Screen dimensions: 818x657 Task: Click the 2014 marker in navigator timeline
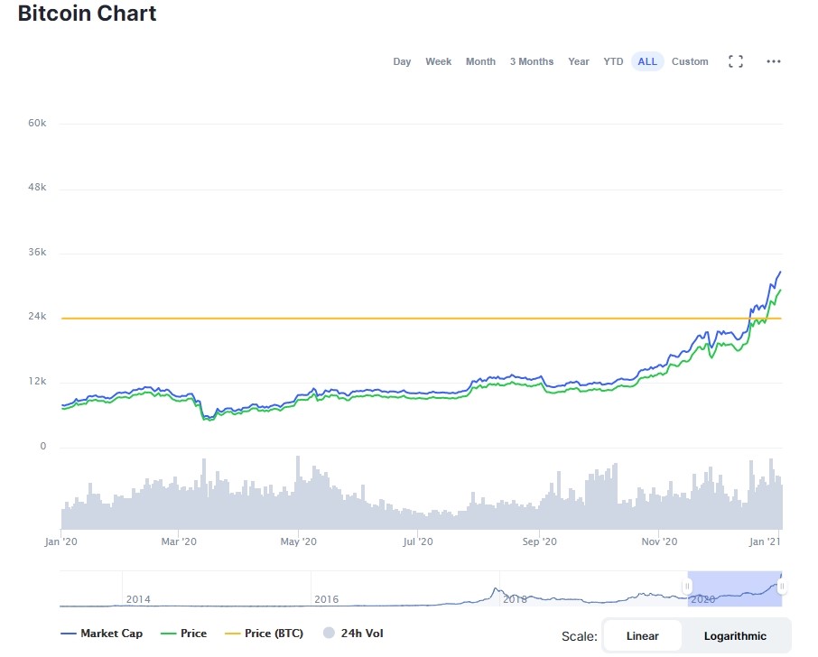[x=138, y=599]
